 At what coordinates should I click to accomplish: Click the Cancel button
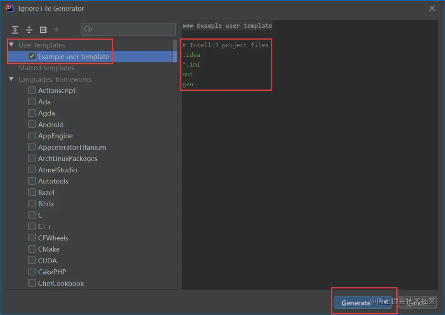point(417,303)
